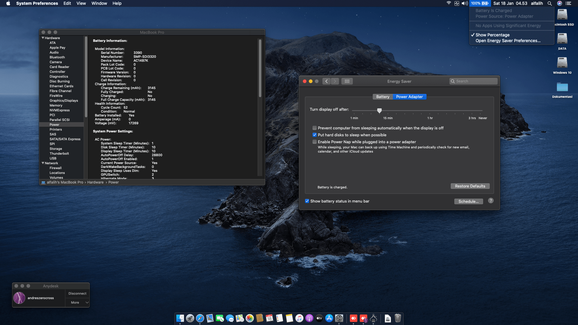Open Contacts from the dock
Image resolution: width=578 pixels, height=325 pixels.
(259, 318)
